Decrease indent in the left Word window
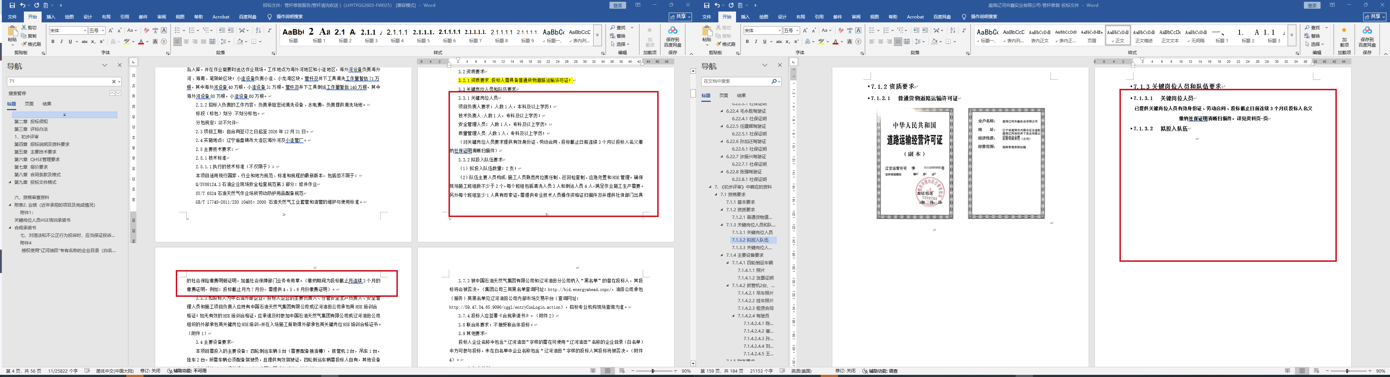The width and height of the screenshot is (1390, 377). click(222, 31)
